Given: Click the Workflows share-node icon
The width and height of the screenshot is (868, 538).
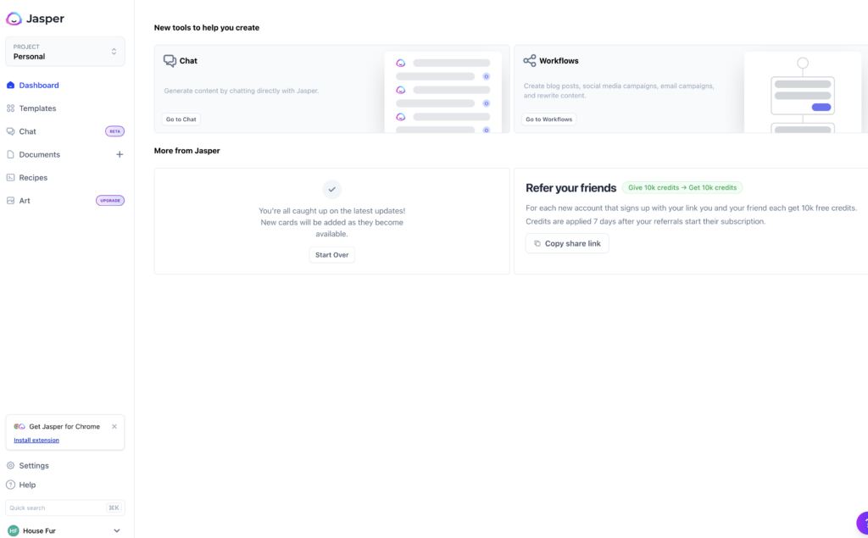Looking at the screenshot, I should click(530, 61).
